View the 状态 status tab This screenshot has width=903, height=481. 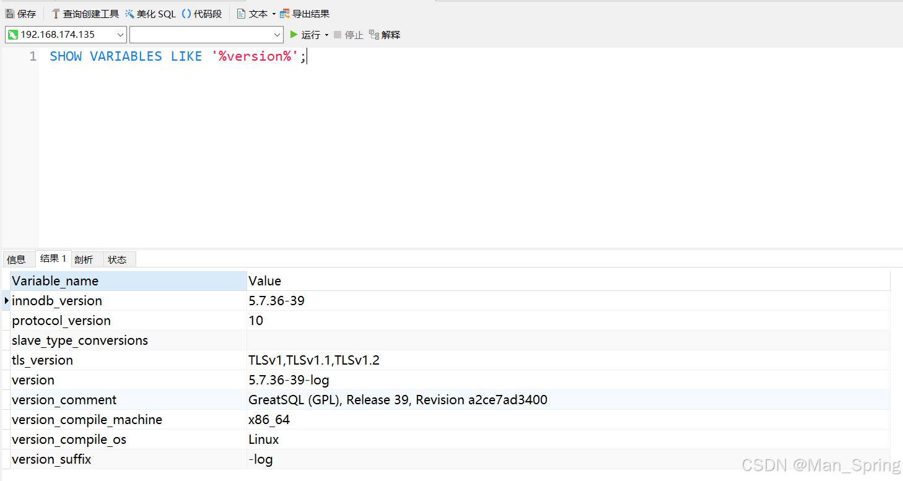(118, 259)
